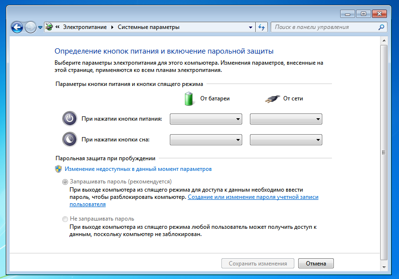
Task: Open sleep button action dropdown on battery
Action: [206, 140]
